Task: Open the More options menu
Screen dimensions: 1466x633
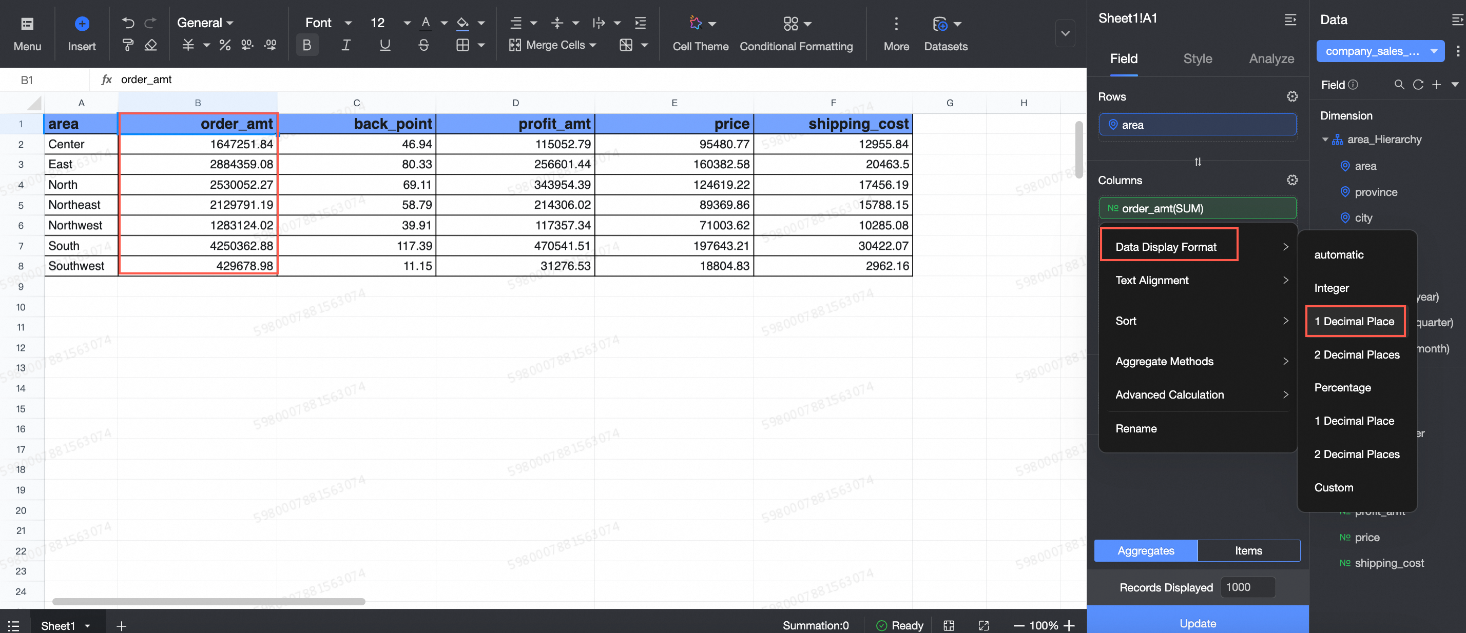Action: click(x=896, y=33)
